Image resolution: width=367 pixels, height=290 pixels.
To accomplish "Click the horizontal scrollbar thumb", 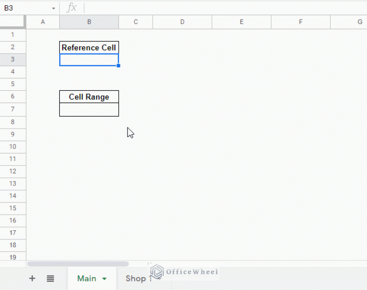I will (78, 264).
